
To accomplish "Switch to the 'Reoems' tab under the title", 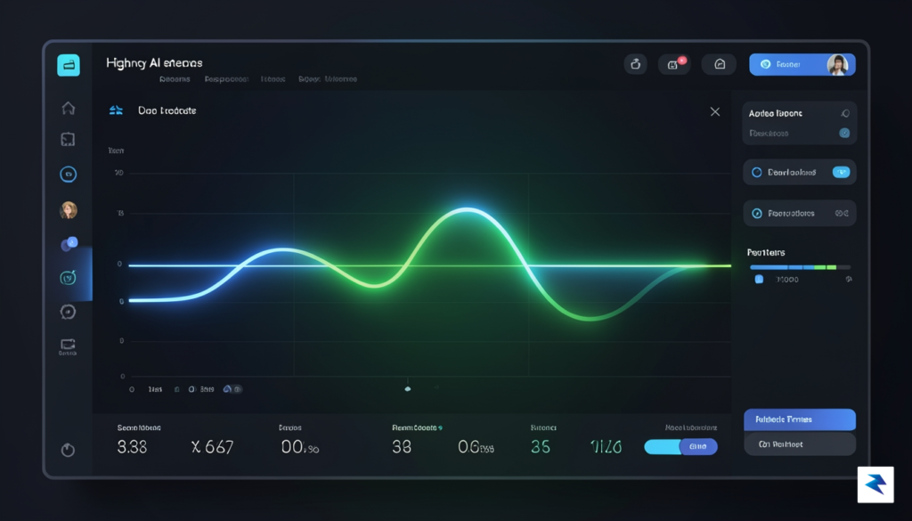I will (x=175, y=79).
